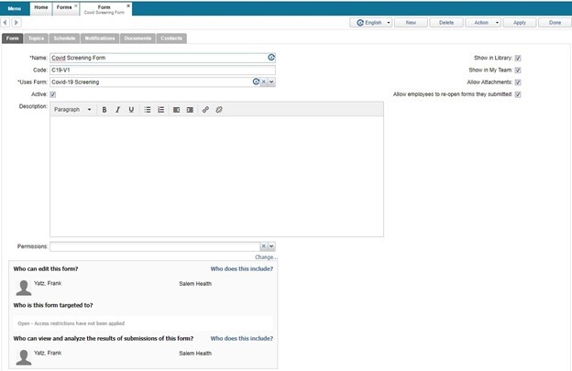The width and height of the screenshot is (572, 371).
Task: Decrease indent in Description editor
Action: (x=176, y=110)
